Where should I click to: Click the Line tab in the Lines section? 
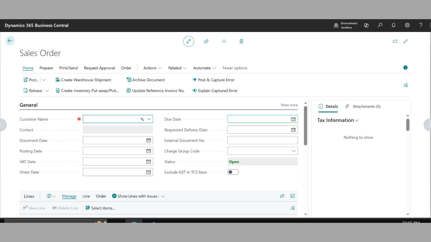point(86,196)
